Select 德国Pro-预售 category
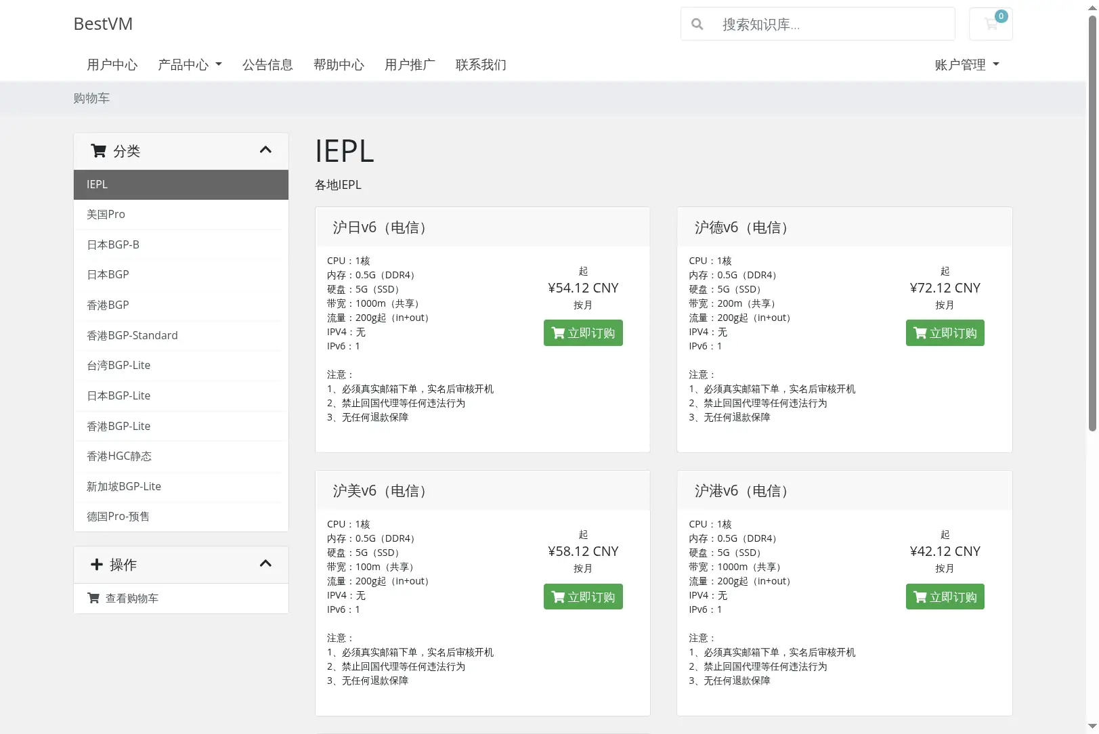The height and width of the screenshot is (734, 1099). point(181,517)
